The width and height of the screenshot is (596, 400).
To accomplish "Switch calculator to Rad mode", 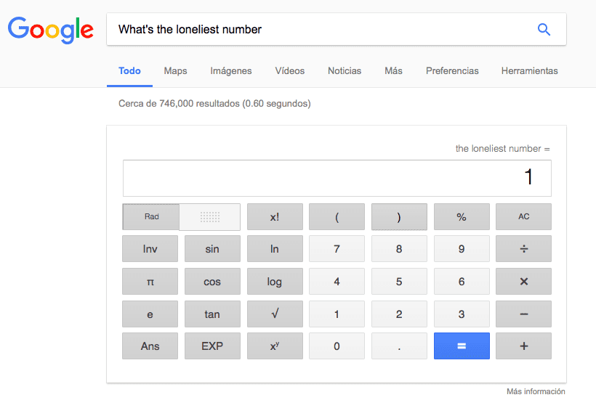I will coord(151,216).
